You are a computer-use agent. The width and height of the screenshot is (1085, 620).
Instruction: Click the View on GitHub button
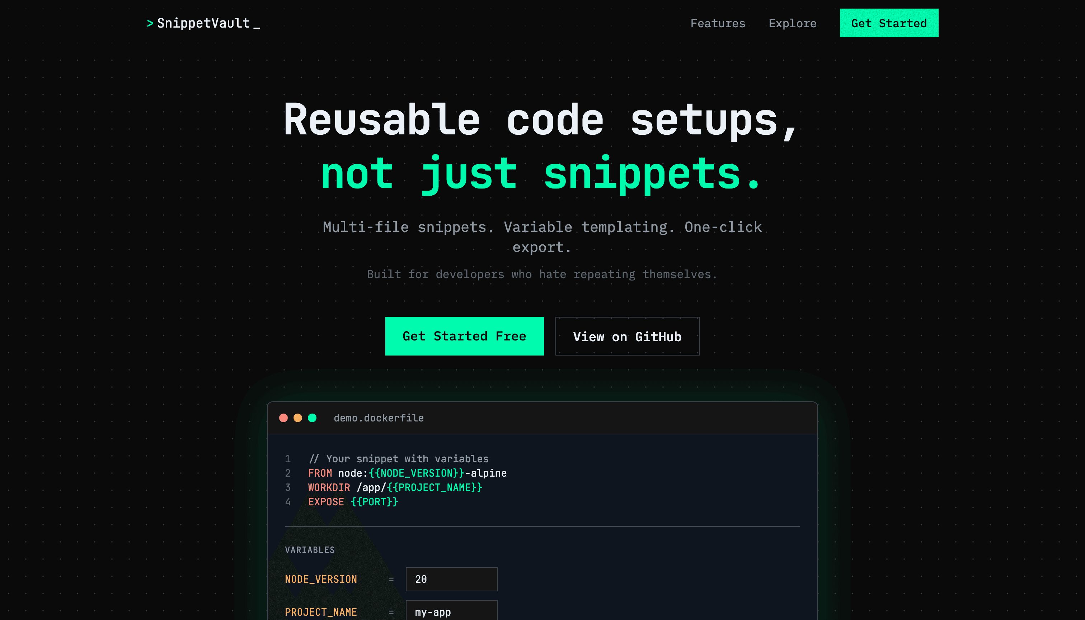point(627,337)
